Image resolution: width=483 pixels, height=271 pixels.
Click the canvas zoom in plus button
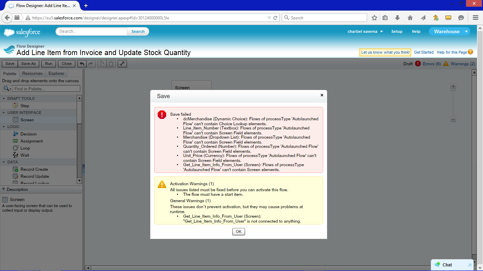pos(453,86)
